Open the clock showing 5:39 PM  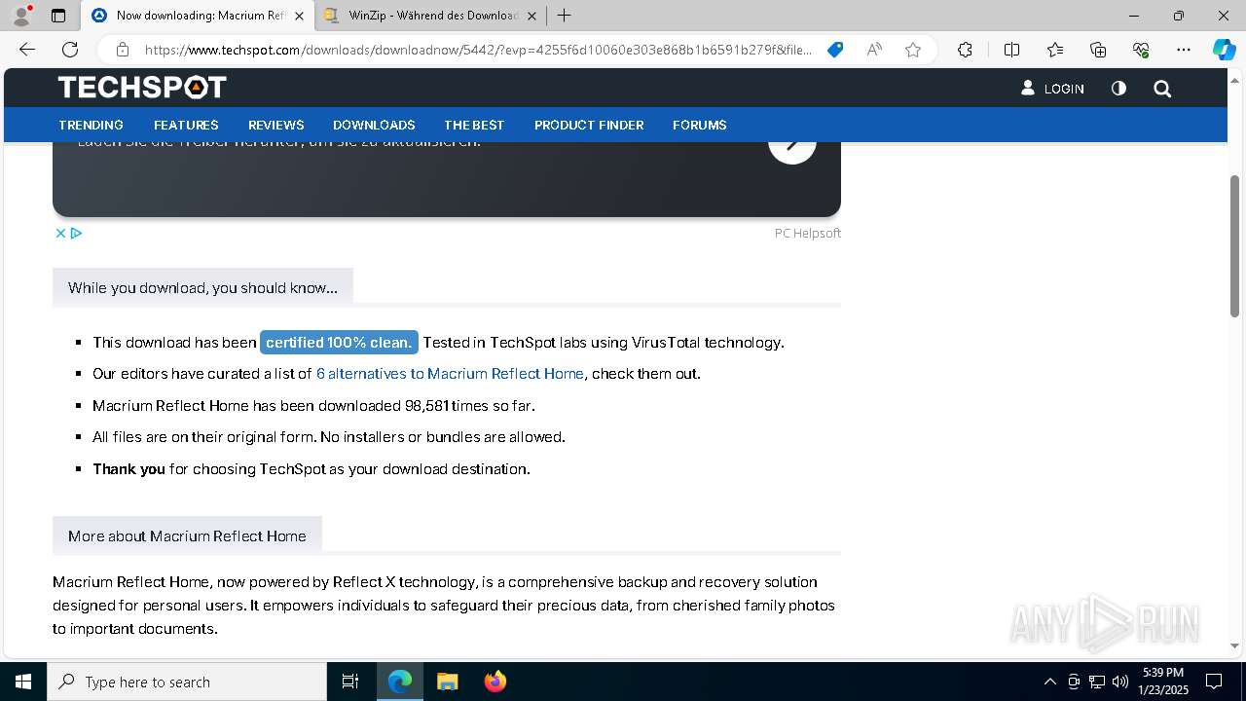pyautogui.click(x=1163, y=682)
